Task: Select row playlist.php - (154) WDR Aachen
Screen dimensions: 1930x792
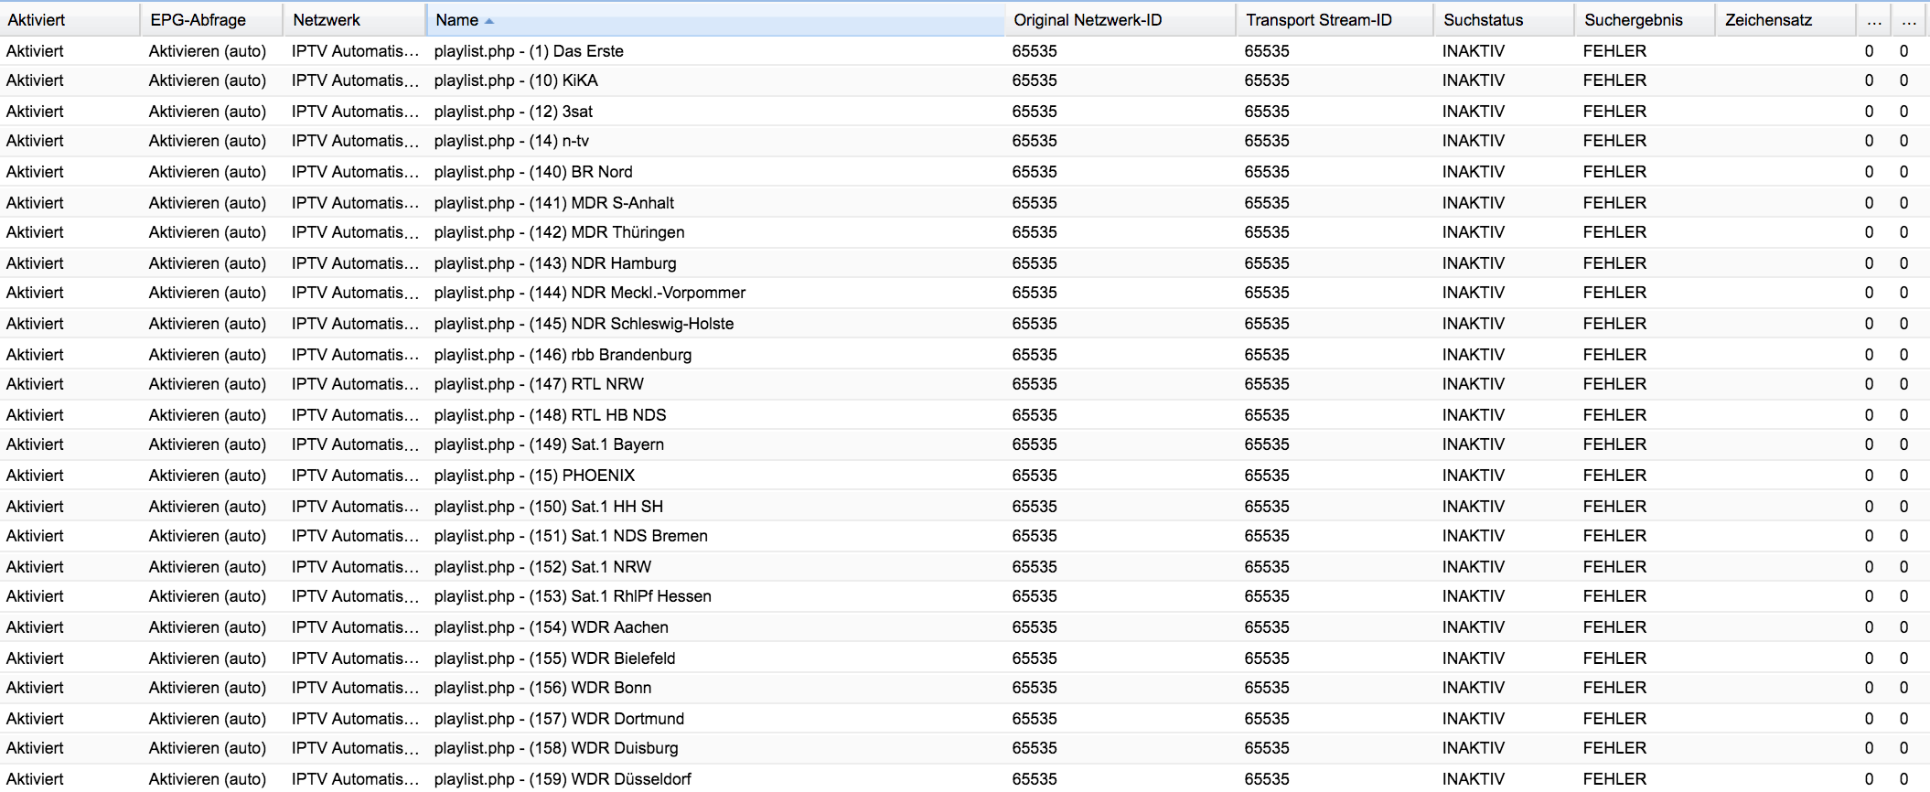Action: point(965,627)
